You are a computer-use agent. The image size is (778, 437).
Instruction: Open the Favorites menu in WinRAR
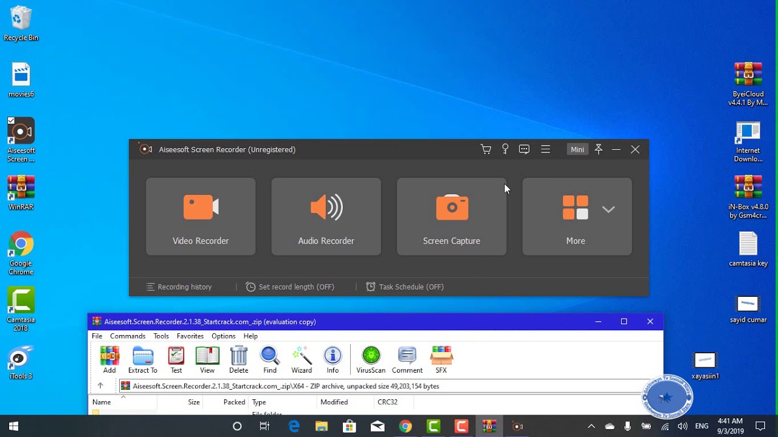coord(190,336)
